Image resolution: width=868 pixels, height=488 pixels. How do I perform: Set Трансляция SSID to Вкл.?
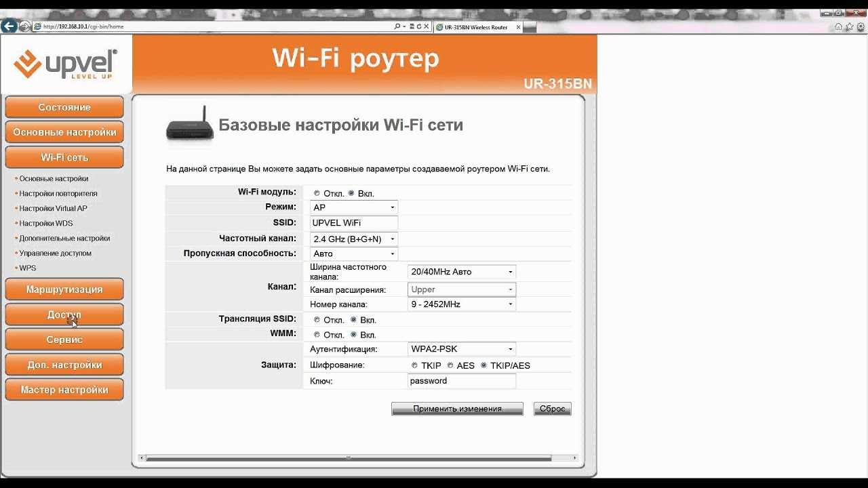(353, 320)
